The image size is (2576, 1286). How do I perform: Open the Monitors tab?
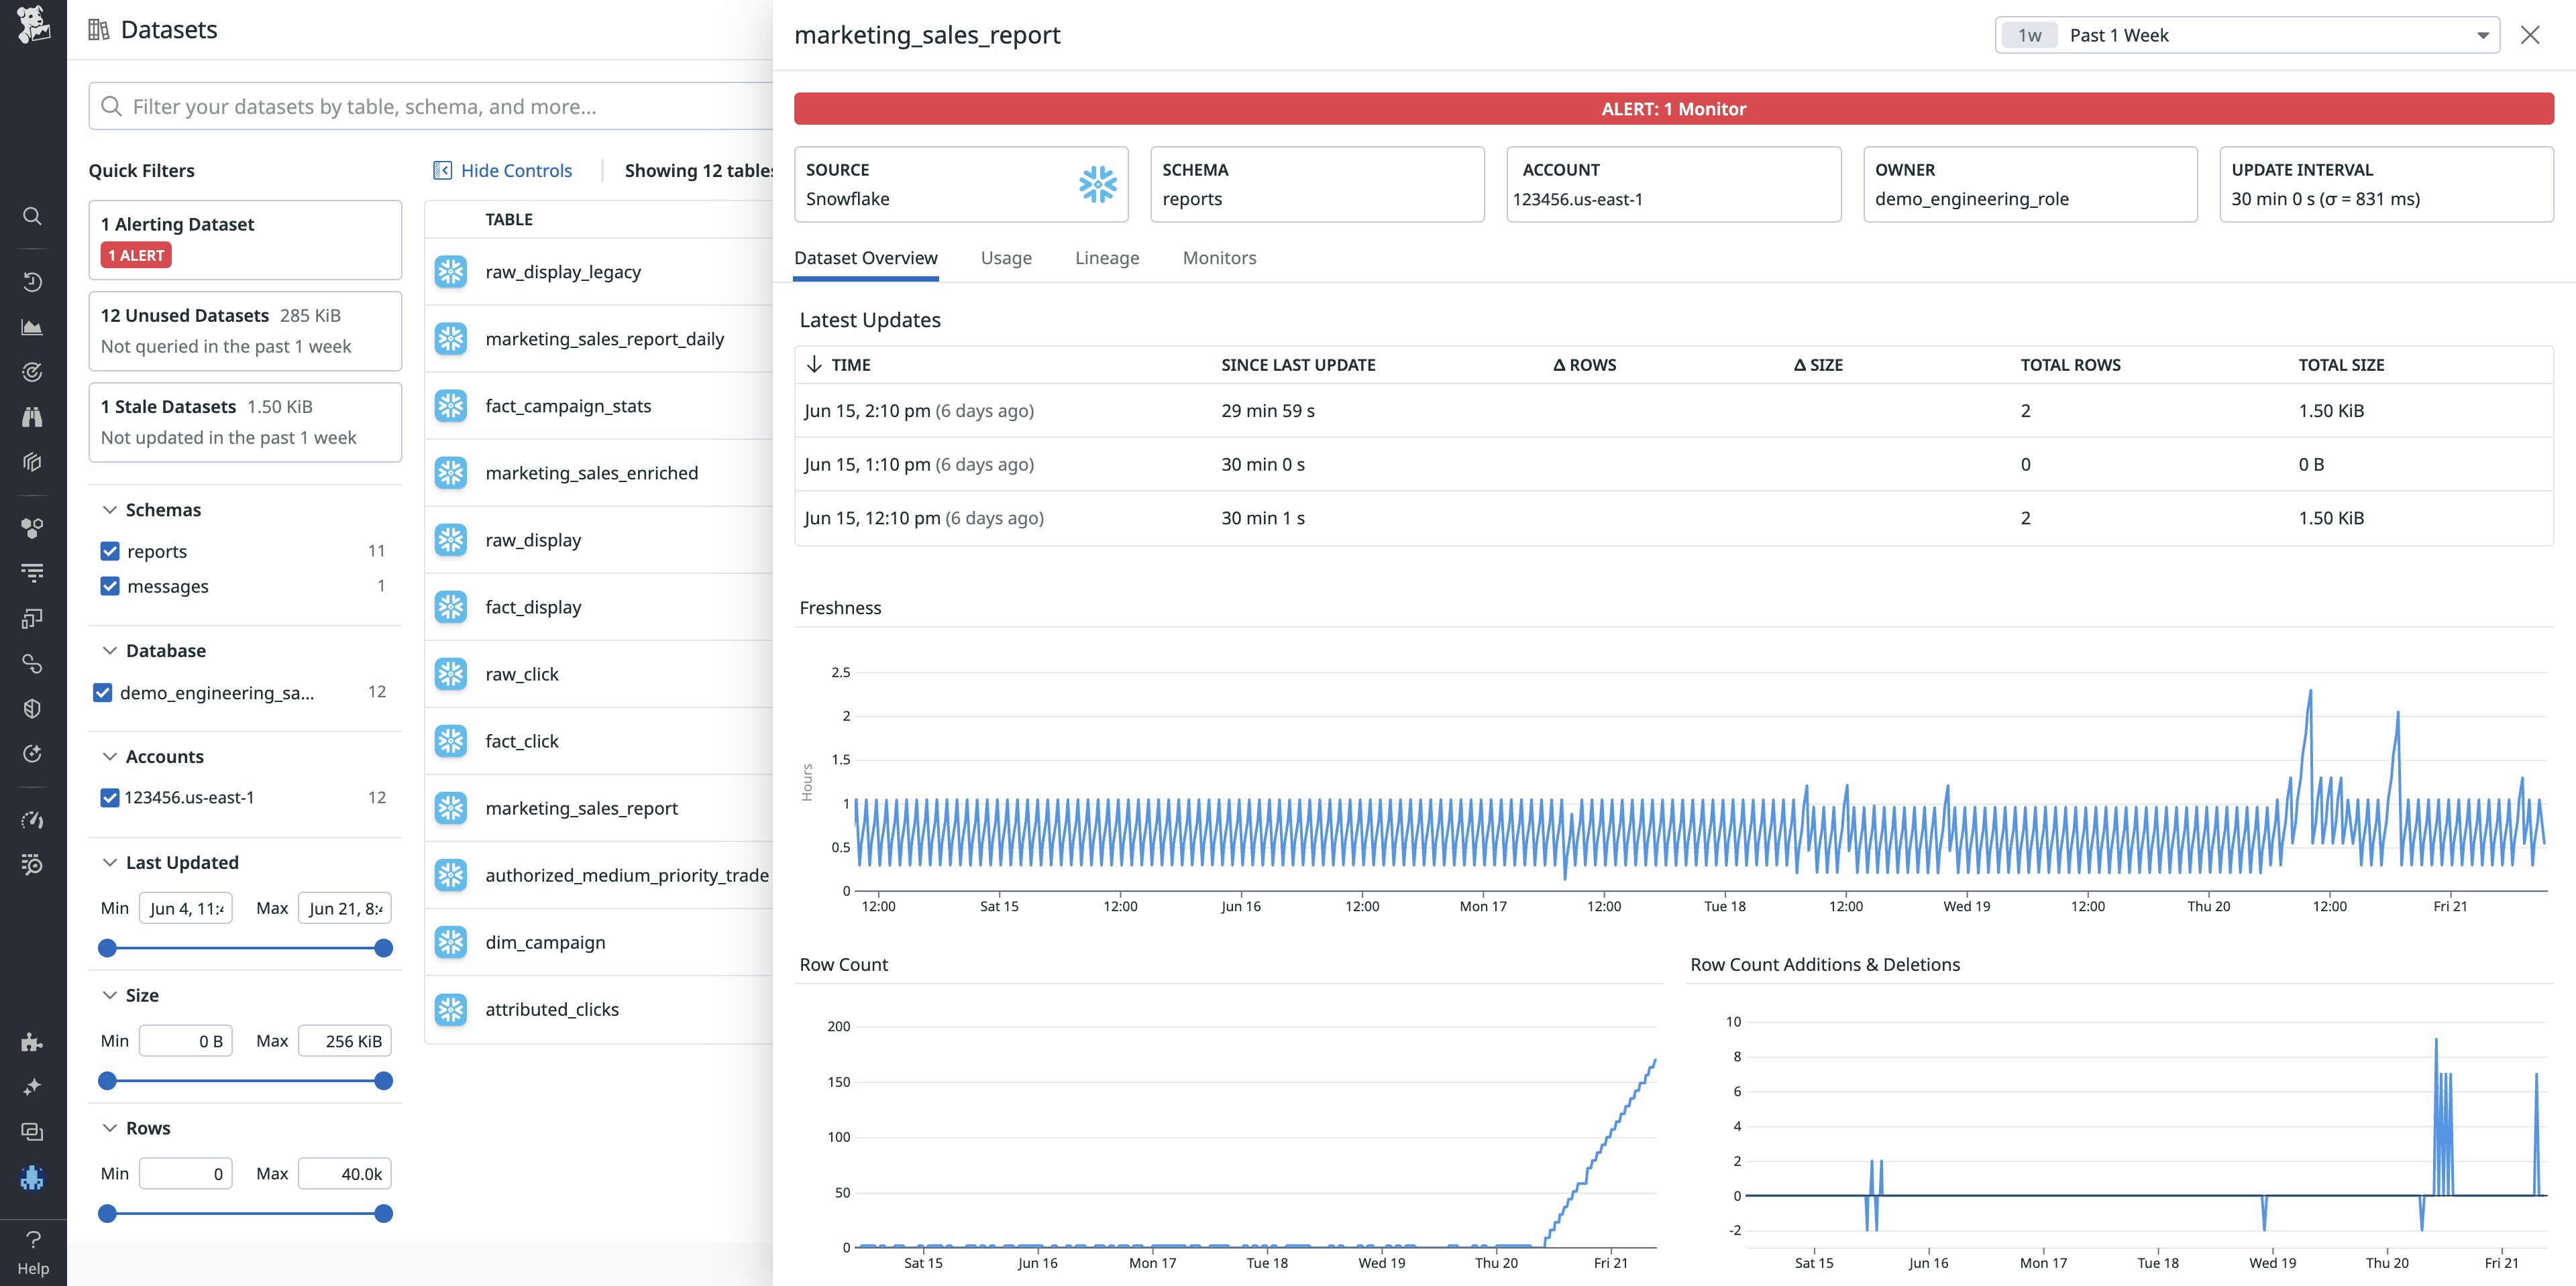(x=1219, y=257)
